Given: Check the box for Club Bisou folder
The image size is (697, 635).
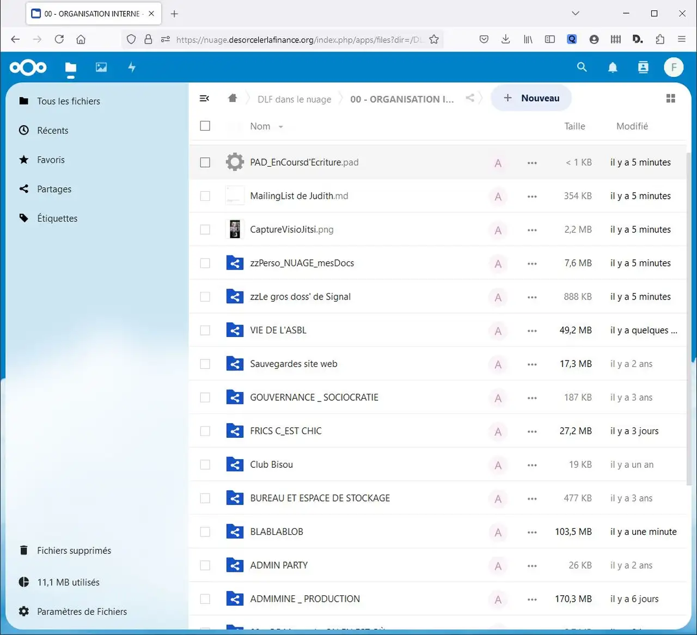Looking at the screenshot, I should (205, 465).
